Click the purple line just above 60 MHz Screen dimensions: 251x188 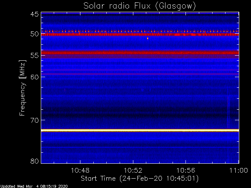(140, 74)
